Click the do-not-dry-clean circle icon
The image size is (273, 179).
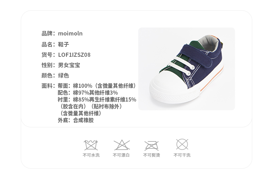coord(182,144)
